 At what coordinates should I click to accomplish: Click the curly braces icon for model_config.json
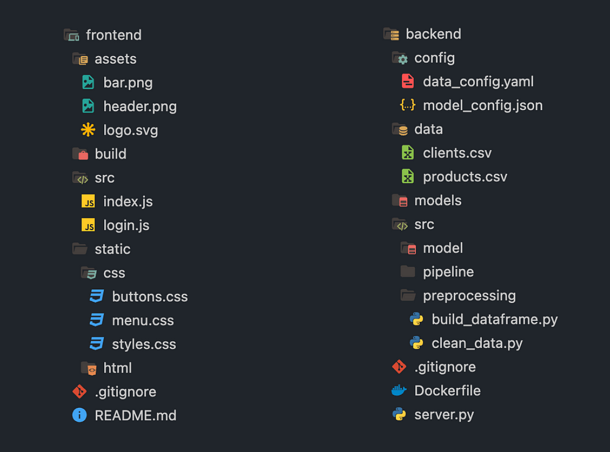coord(407,105)
